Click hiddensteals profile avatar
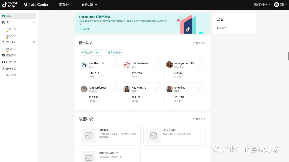The width and height of the screenshot is (289, 162). pos(127,65)
